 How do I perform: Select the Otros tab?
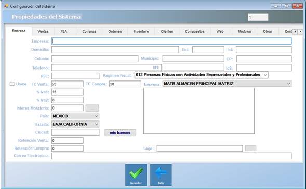point(268,31)
